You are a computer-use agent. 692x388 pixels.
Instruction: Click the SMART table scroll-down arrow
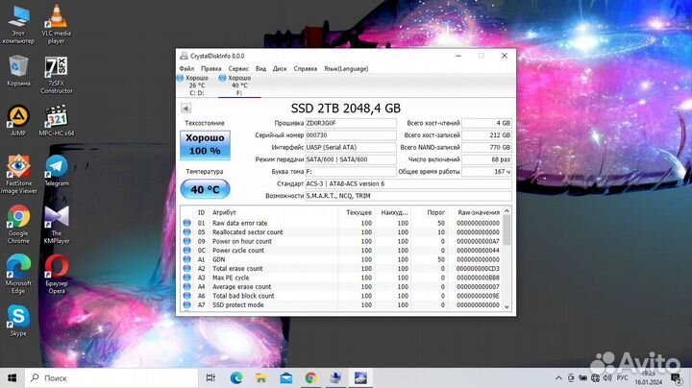[507, 307]
